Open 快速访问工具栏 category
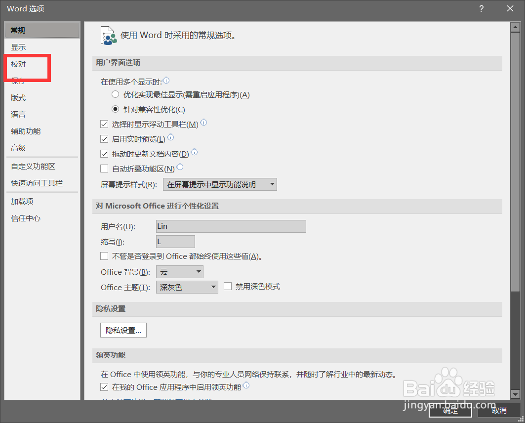The width and height of the screenshot is (525, 423). 42,183
